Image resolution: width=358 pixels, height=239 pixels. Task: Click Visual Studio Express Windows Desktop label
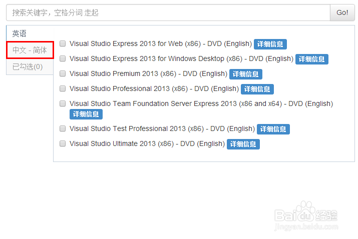[181, 58]
